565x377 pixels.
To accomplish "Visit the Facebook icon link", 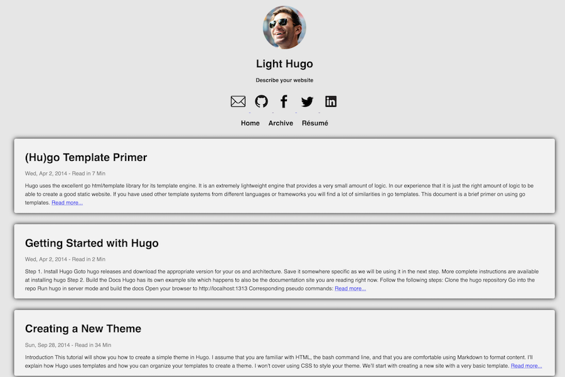I will coord(284,101).
